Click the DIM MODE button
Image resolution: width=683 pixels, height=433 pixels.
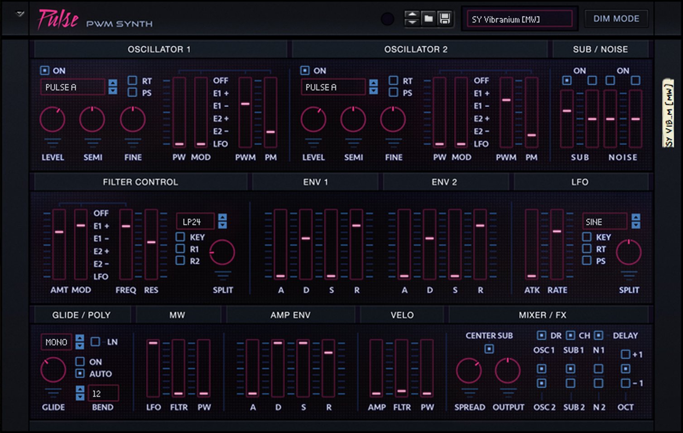point(616,19)
